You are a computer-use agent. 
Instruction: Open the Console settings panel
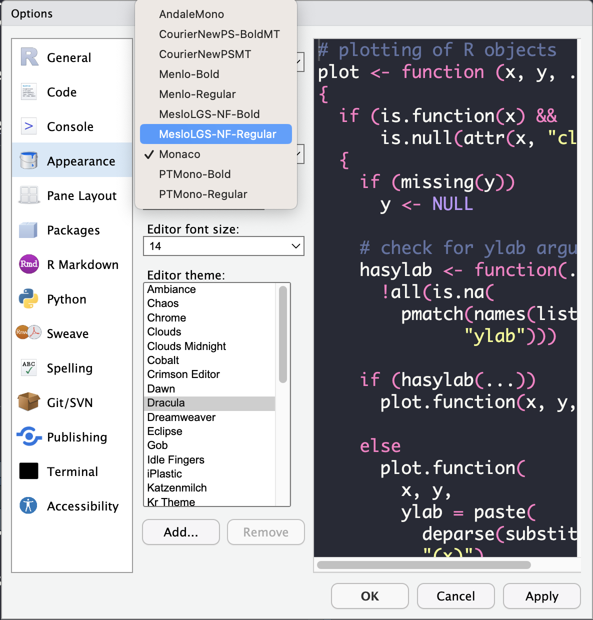click(x=70, y=126)
